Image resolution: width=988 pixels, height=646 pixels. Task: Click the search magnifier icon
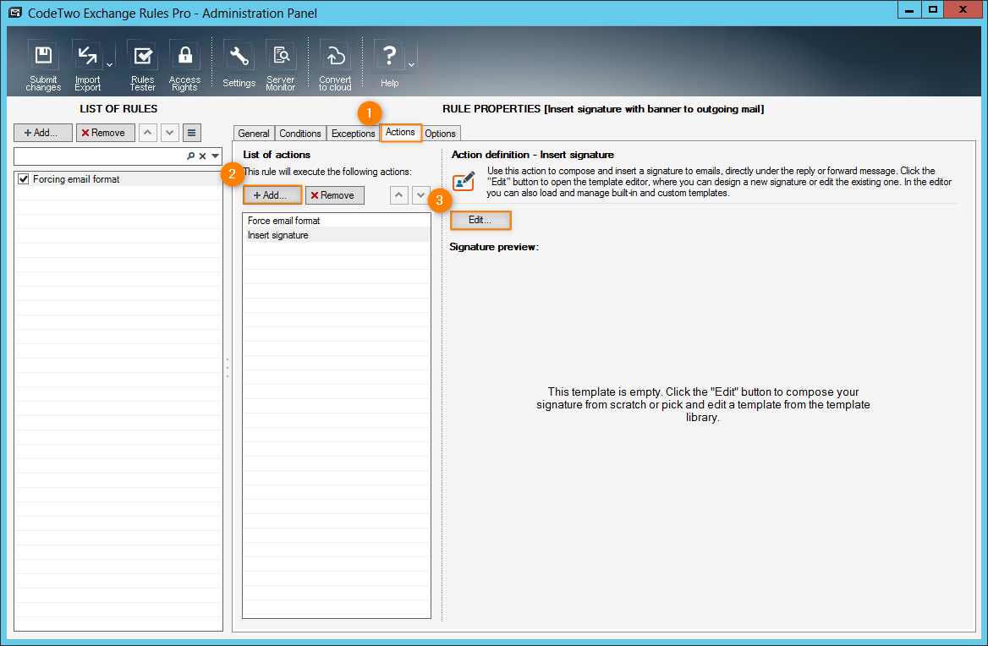point(191,156)
